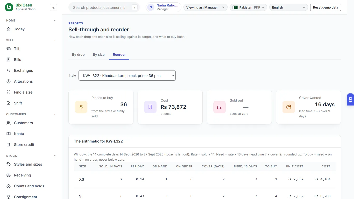The width and height of the screenshot is (354, 199).
Task: Switch to the By size tab
Action: [99, 54]
